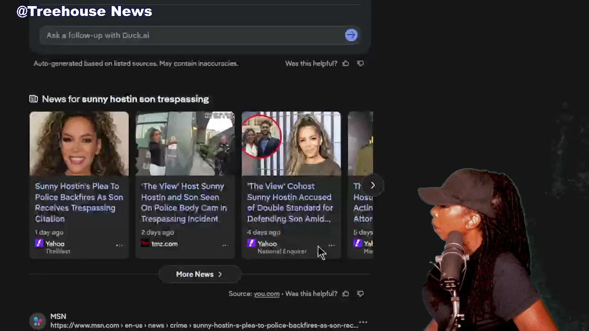The height and width of the screenshot is (331, 589).
Task: Click the National Enquirer article thumbnail
Action: (x=291, y=143)
